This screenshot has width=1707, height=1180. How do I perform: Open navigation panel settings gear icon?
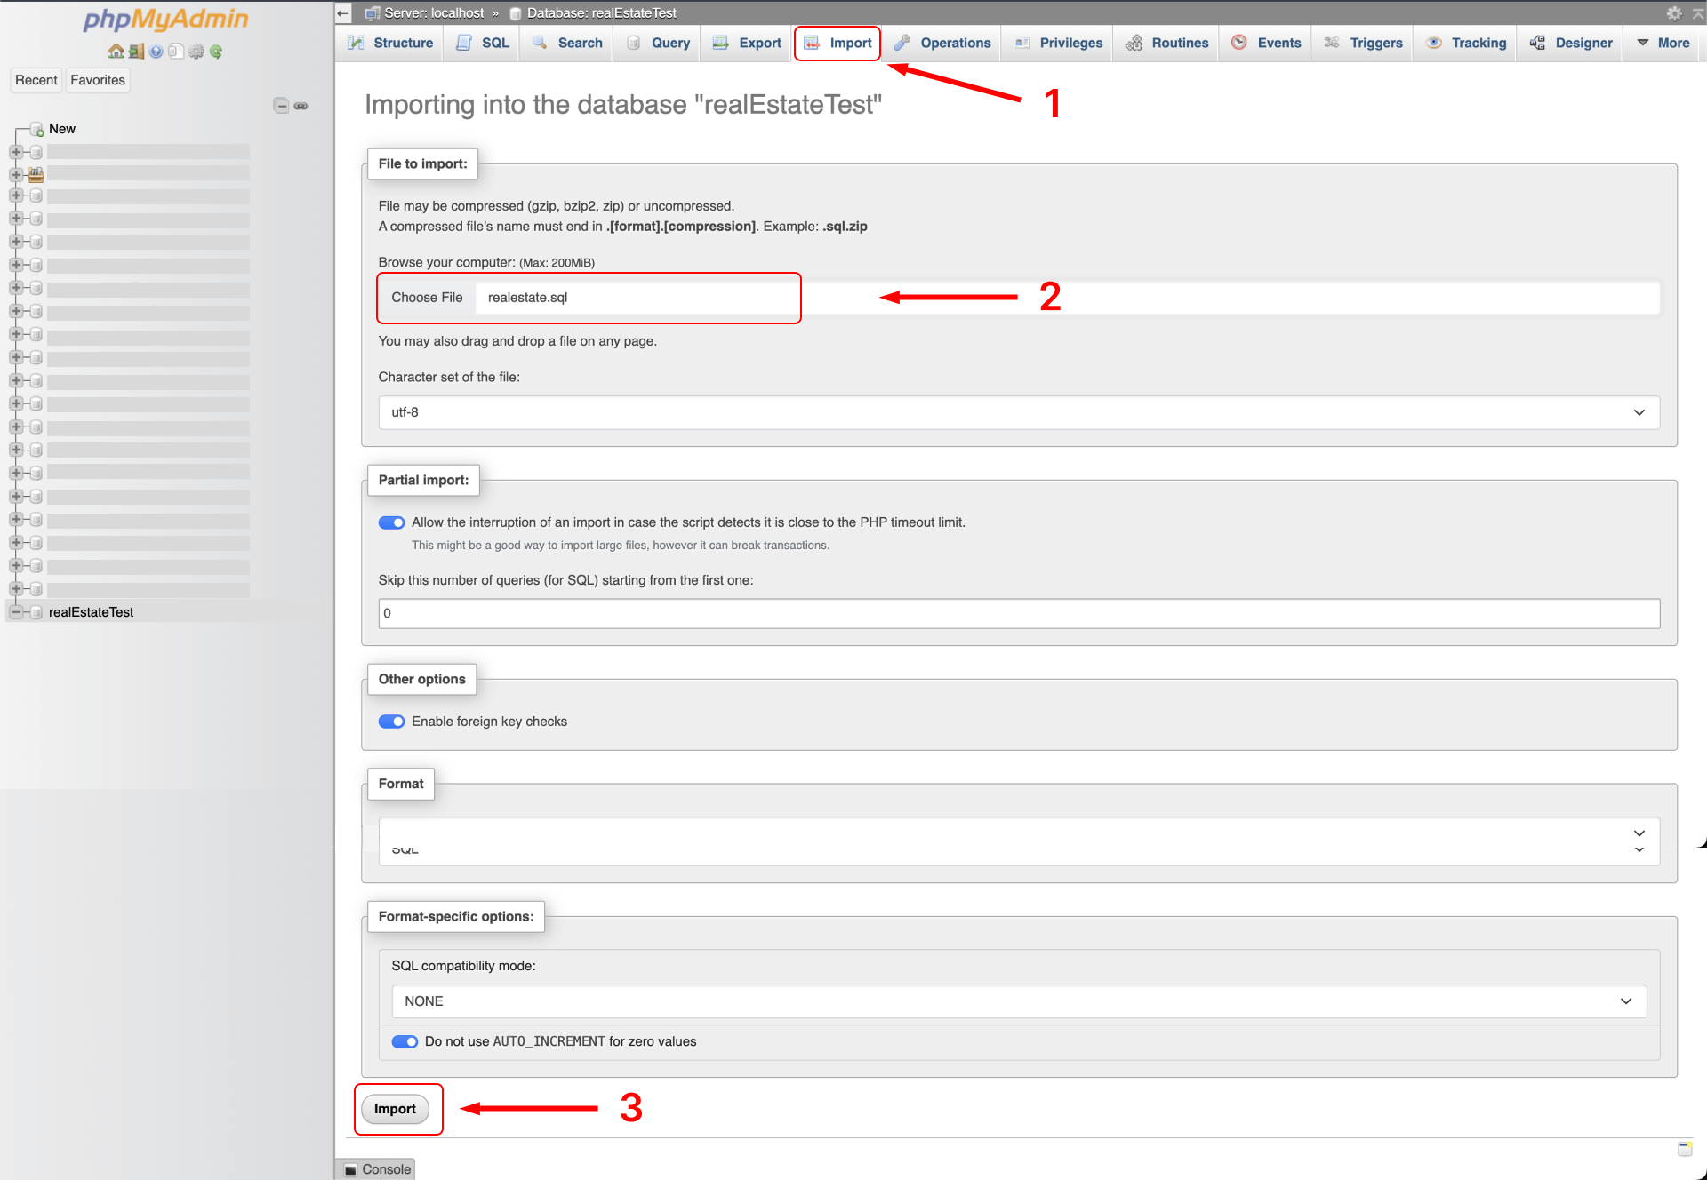(x=196, y=52)
